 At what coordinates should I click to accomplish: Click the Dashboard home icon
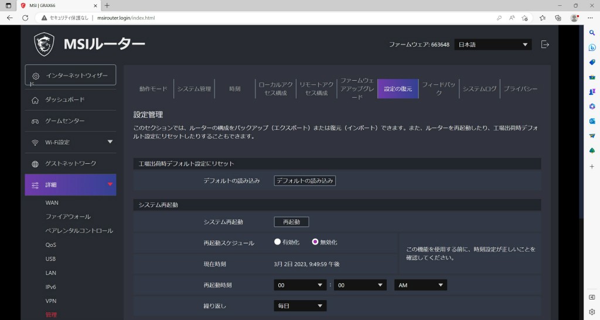(35, 100)
